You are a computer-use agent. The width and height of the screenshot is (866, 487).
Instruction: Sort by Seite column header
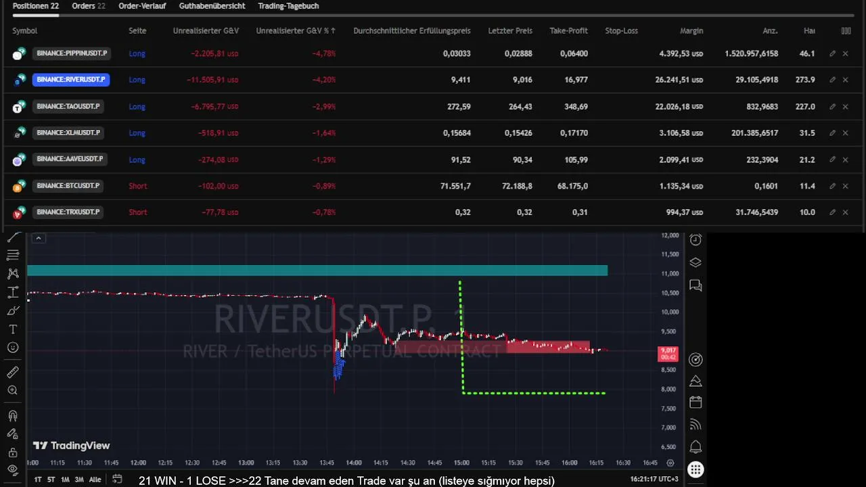[x=137, y=30]
